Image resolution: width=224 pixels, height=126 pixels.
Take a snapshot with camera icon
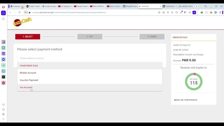164,13
